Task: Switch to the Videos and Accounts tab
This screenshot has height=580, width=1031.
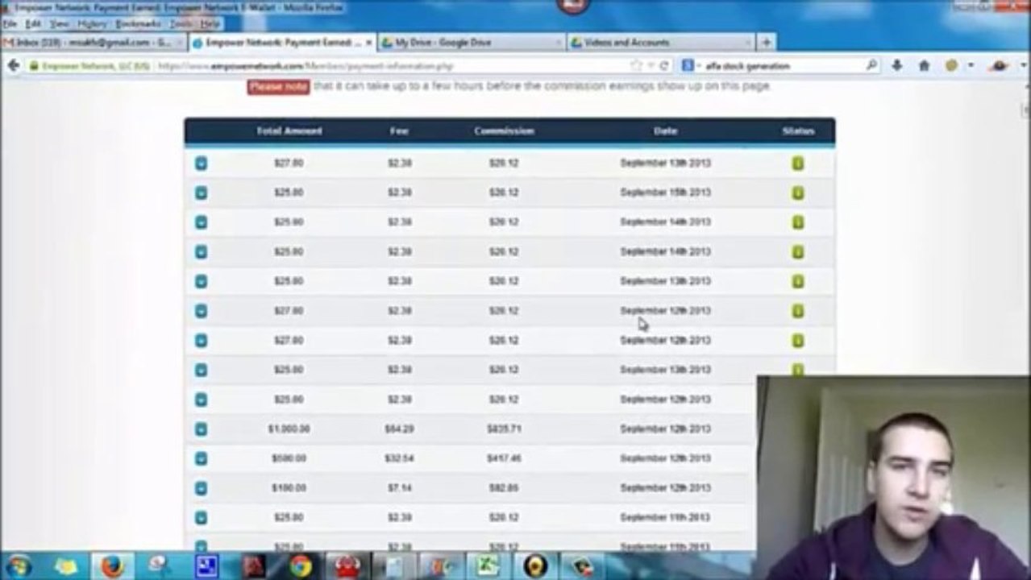Action: [660, 42]
